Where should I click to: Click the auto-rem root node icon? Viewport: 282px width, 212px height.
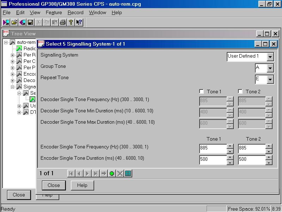pyautogui.click(x=12, y=42)
